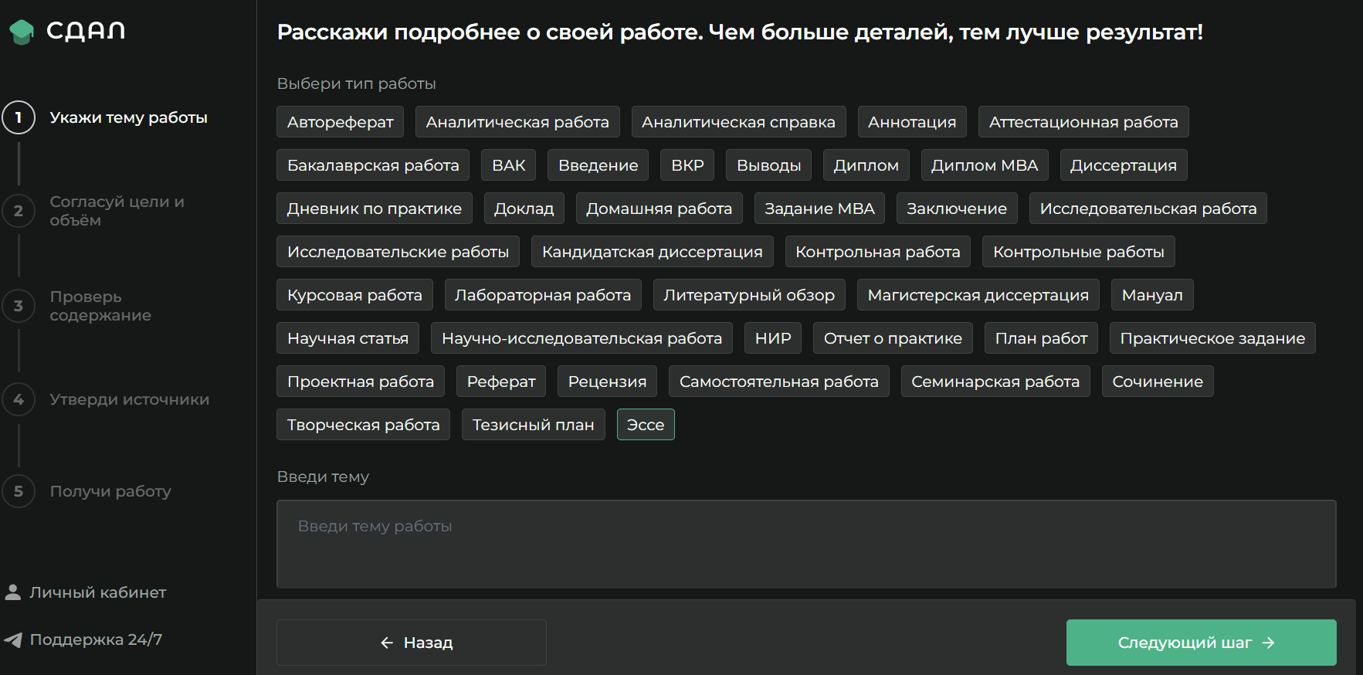Choose Самостоятельная работа chip
This screenshot has height=675, width=1363.
(779, 382)
